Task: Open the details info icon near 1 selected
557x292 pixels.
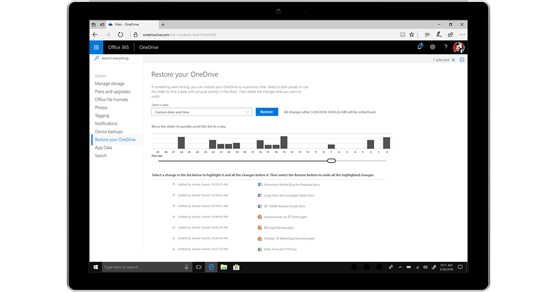Action: tap(461, 59)
